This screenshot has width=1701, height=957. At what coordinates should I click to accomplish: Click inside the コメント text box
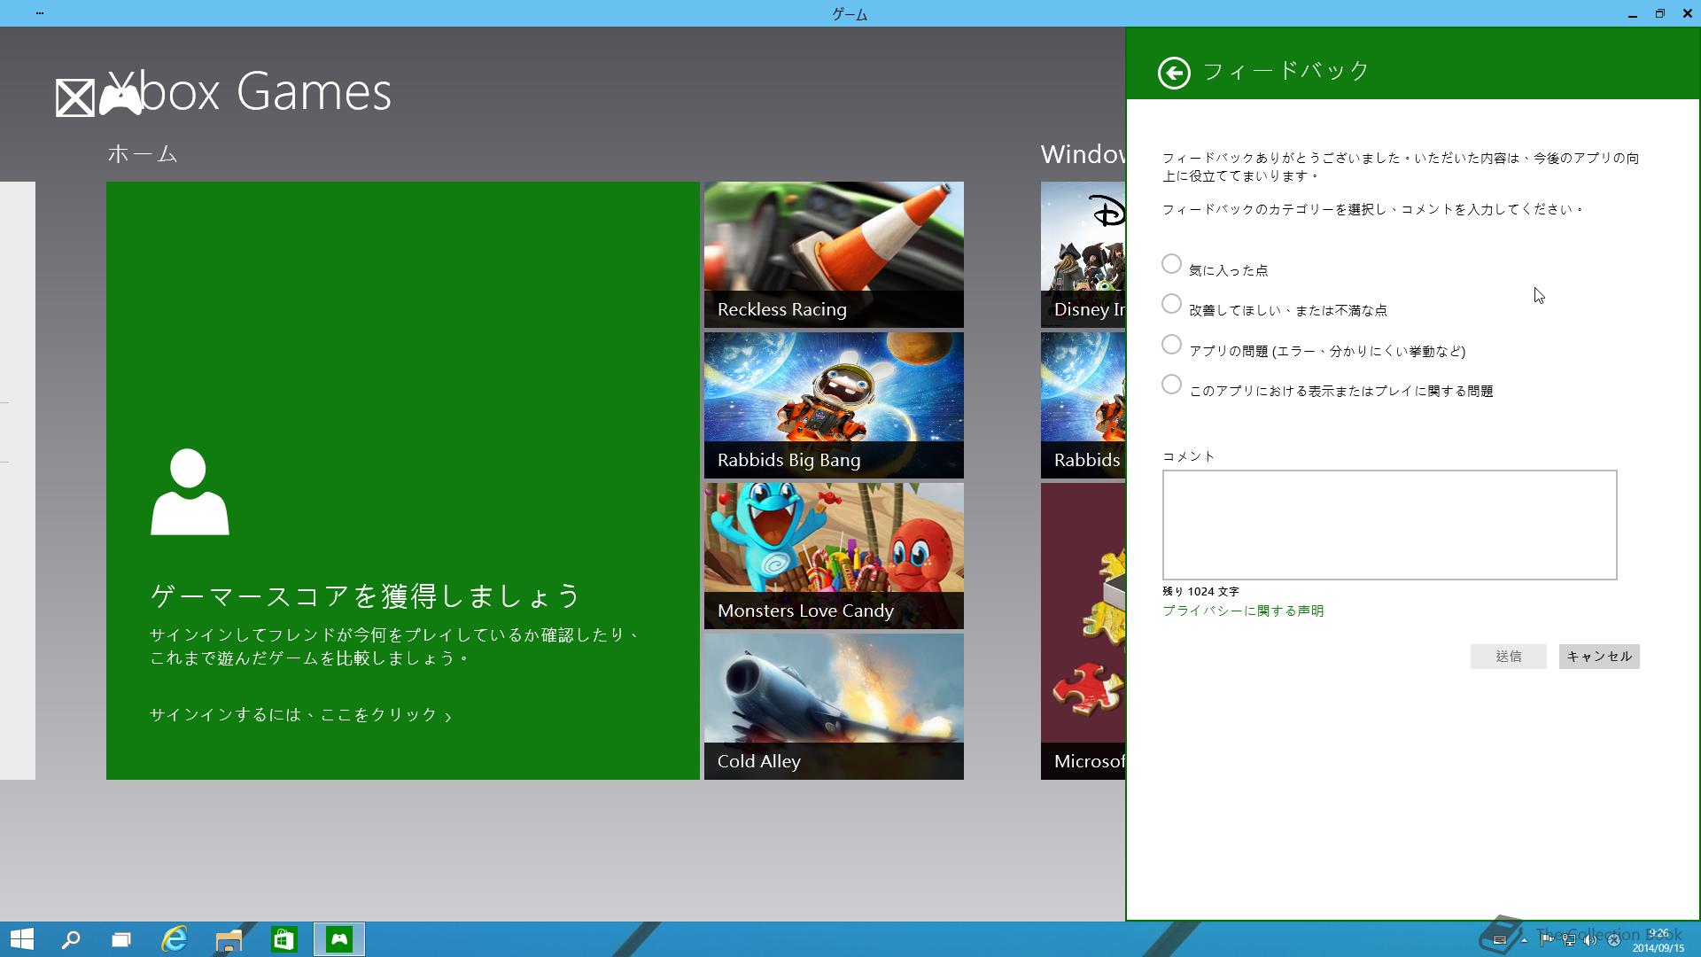click(x=1389, y=525)
